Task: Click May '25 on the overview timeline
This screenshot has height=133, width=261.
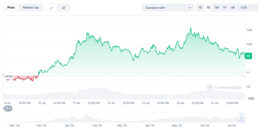Action: (x=177, y=126)
